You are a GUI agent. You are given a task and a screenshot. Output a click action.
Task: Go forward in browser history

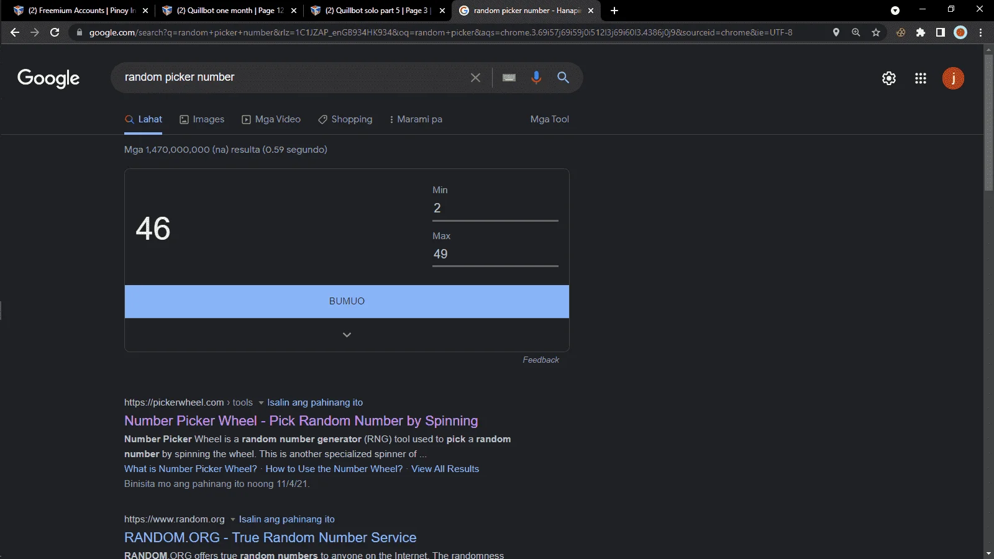pyautogui.click(x=35, y=32)
